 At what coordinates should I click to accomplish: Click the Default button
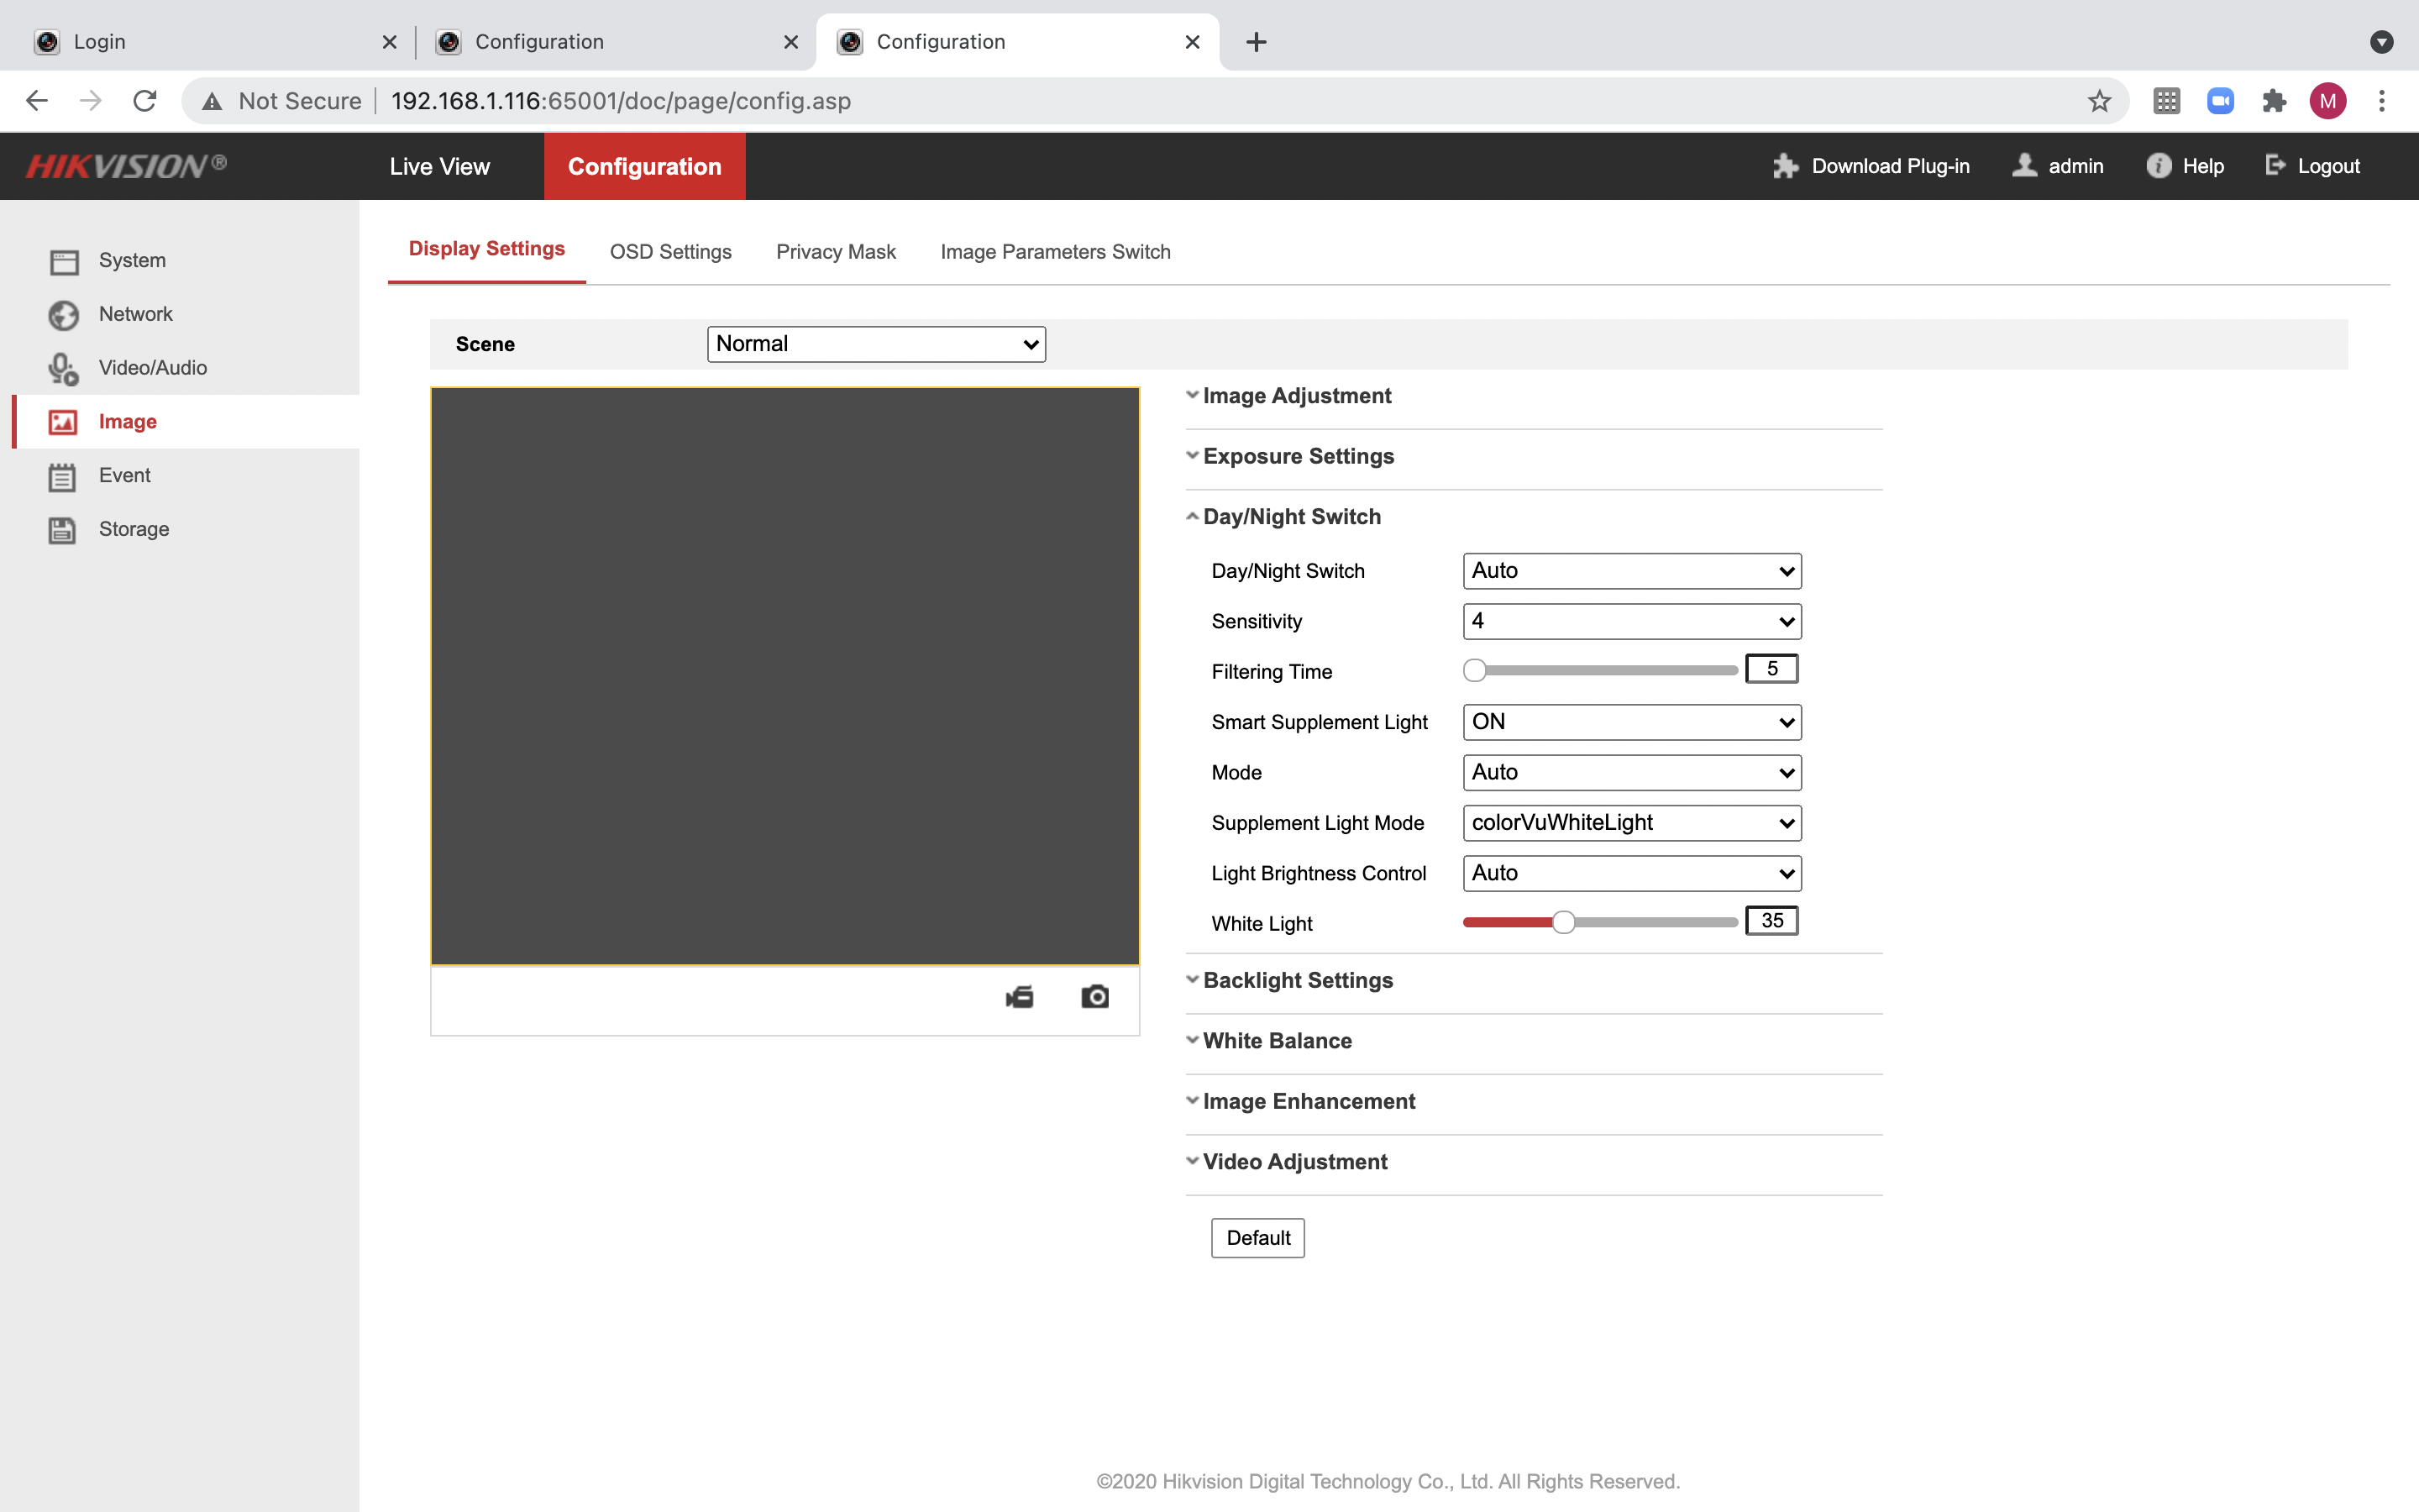coord(1257,1238)
